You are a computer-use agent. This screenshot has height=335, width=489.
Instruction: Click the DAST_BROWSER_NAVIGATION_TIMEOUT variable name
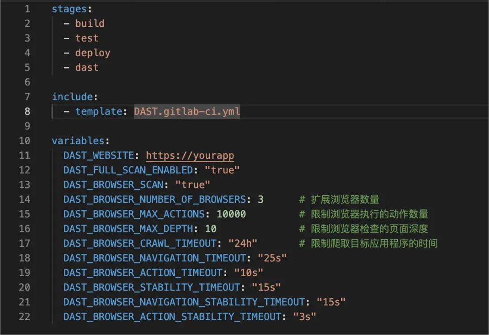point(154,258)
